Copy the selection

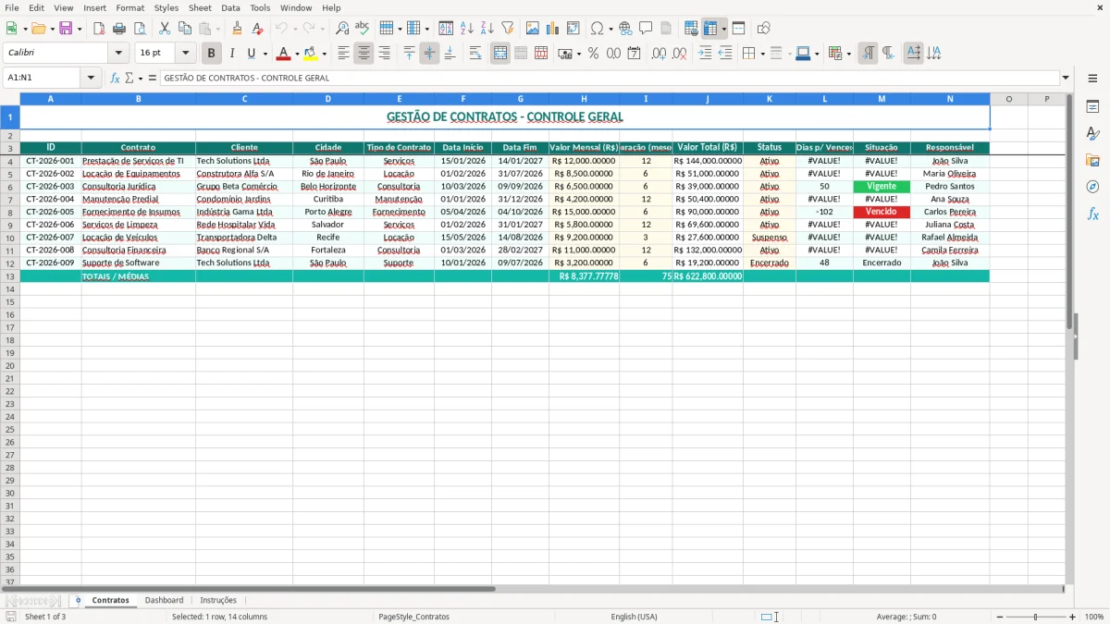[x=185, y=29]
